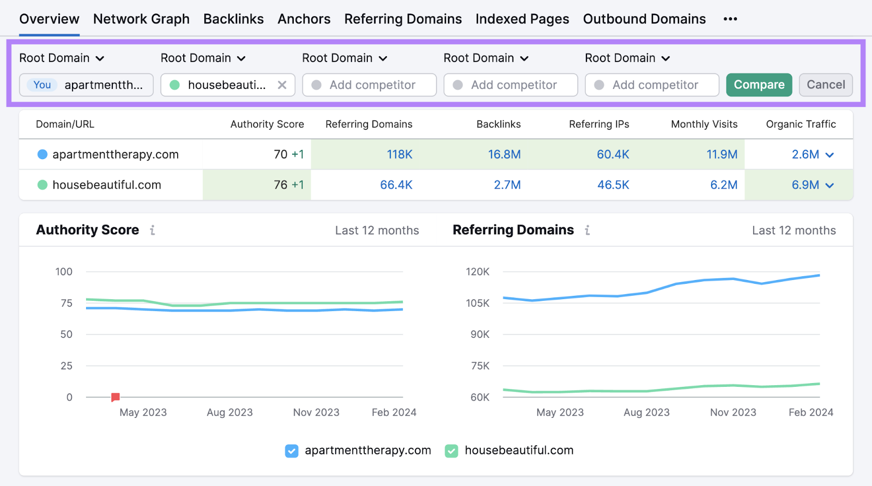Image resolution: width=872 pixels, height=486 pixels.
Task: Switch to the Overview tab
Action: 49,19
